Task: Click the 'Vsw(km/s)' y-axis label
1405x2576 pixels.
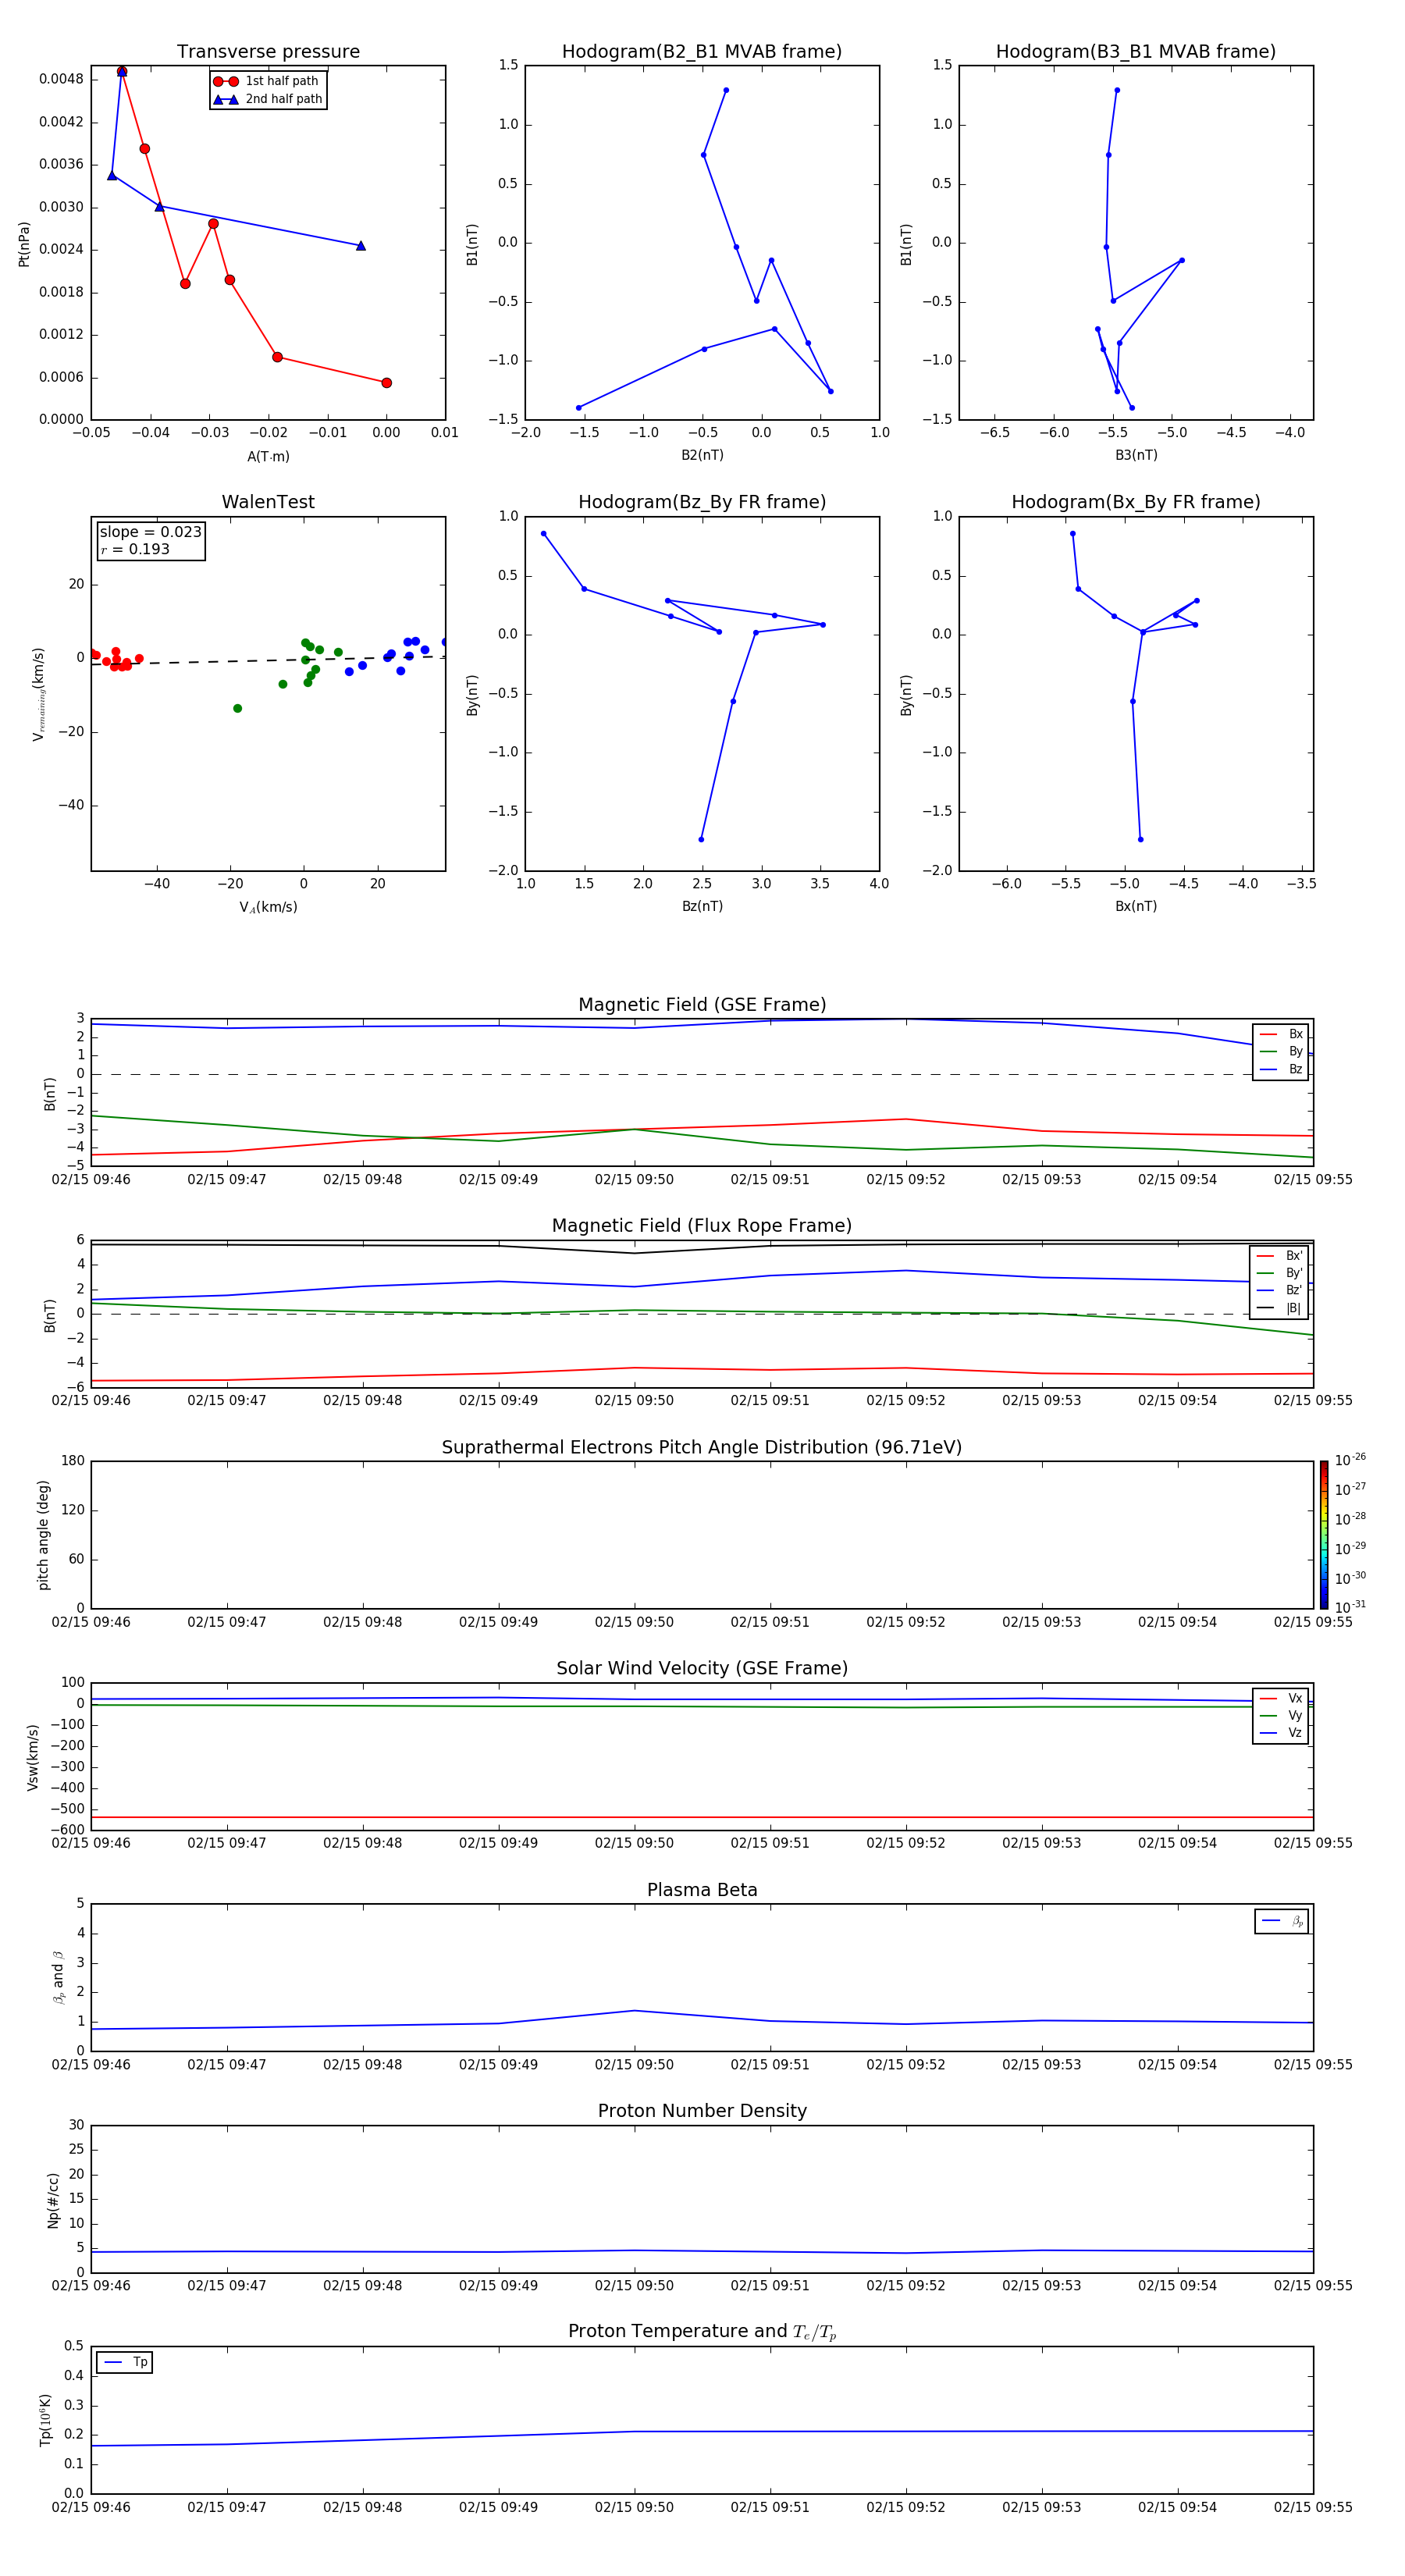Action: point(33,1757)
